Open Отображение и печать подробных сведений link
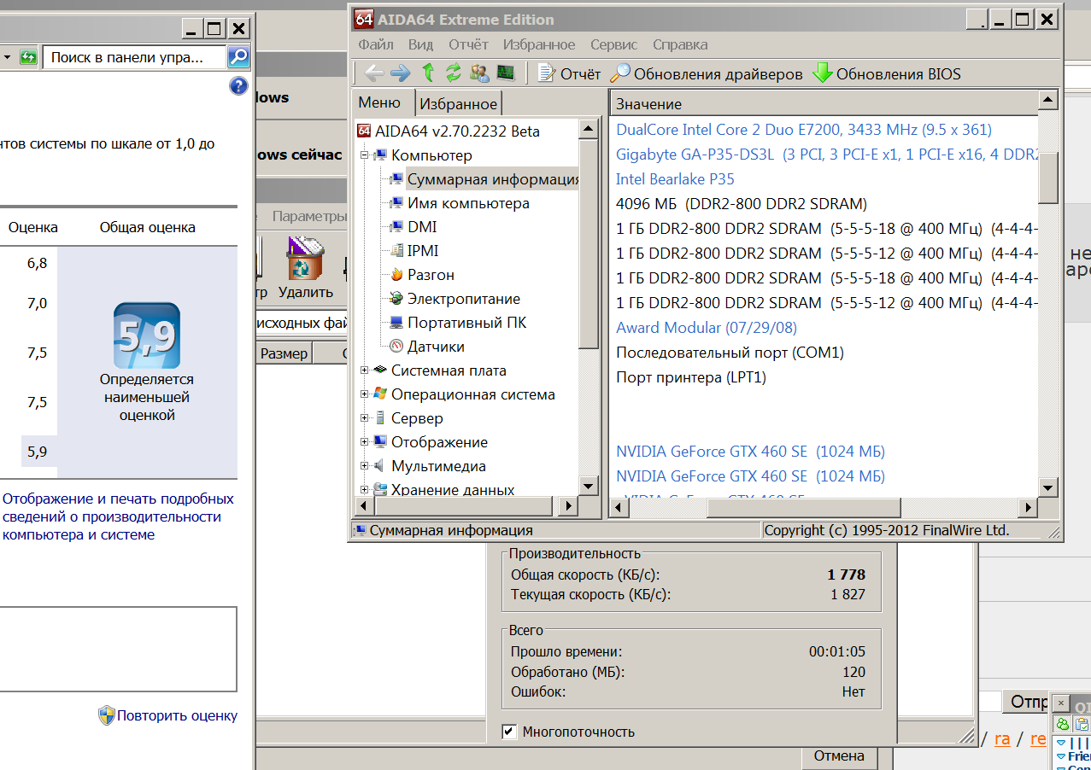The image size is (1091, 770). click(x=118, y=516)
